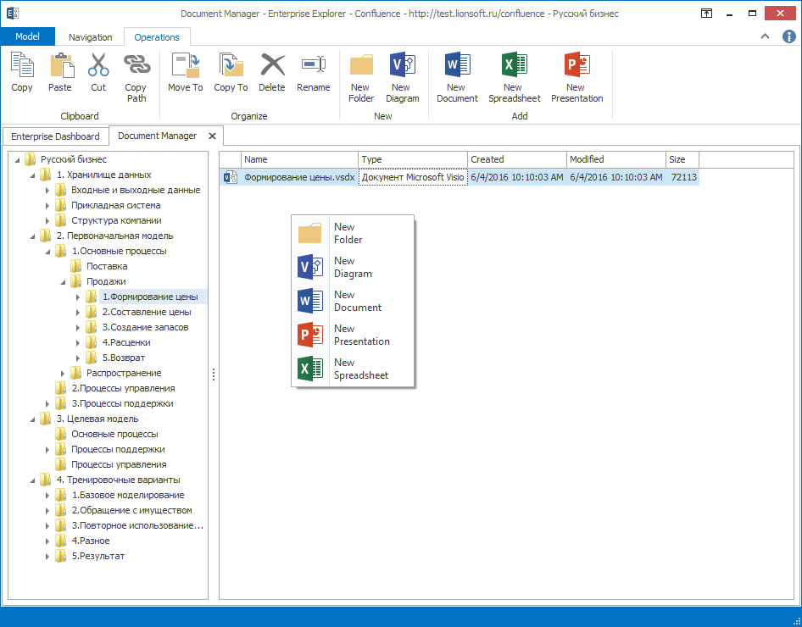Click New Presentation PowerPoint icon in ribbon

click(576, 66)
